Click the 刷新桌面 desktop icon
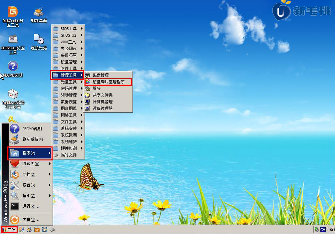Image resolution: width=335 pixels, height=234 pixels. [39, 15]
